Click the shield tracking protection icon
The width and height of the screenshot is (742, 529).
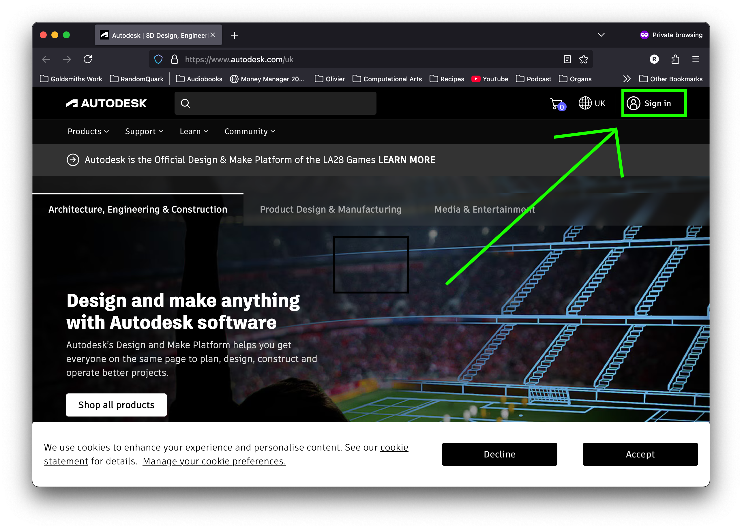tap(158, 59)
